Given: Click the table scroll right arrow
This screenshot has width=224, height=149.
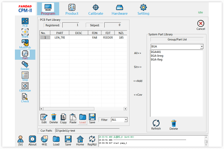Looking at the screenshot, I should tap(125, 109).
